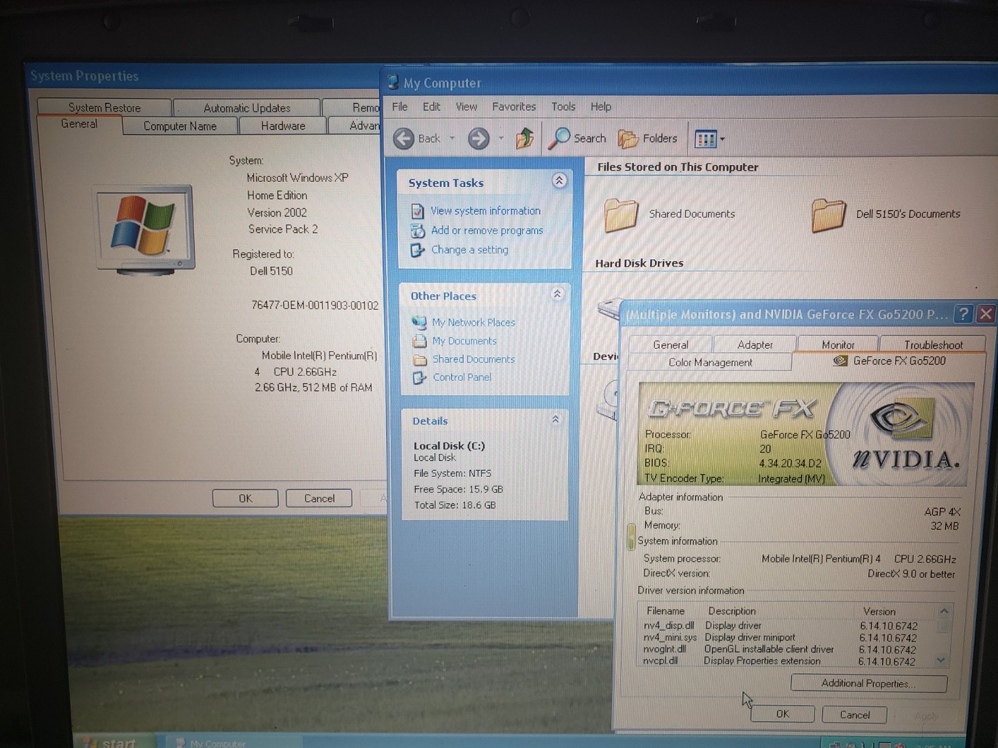Open the Help menu

601,107
